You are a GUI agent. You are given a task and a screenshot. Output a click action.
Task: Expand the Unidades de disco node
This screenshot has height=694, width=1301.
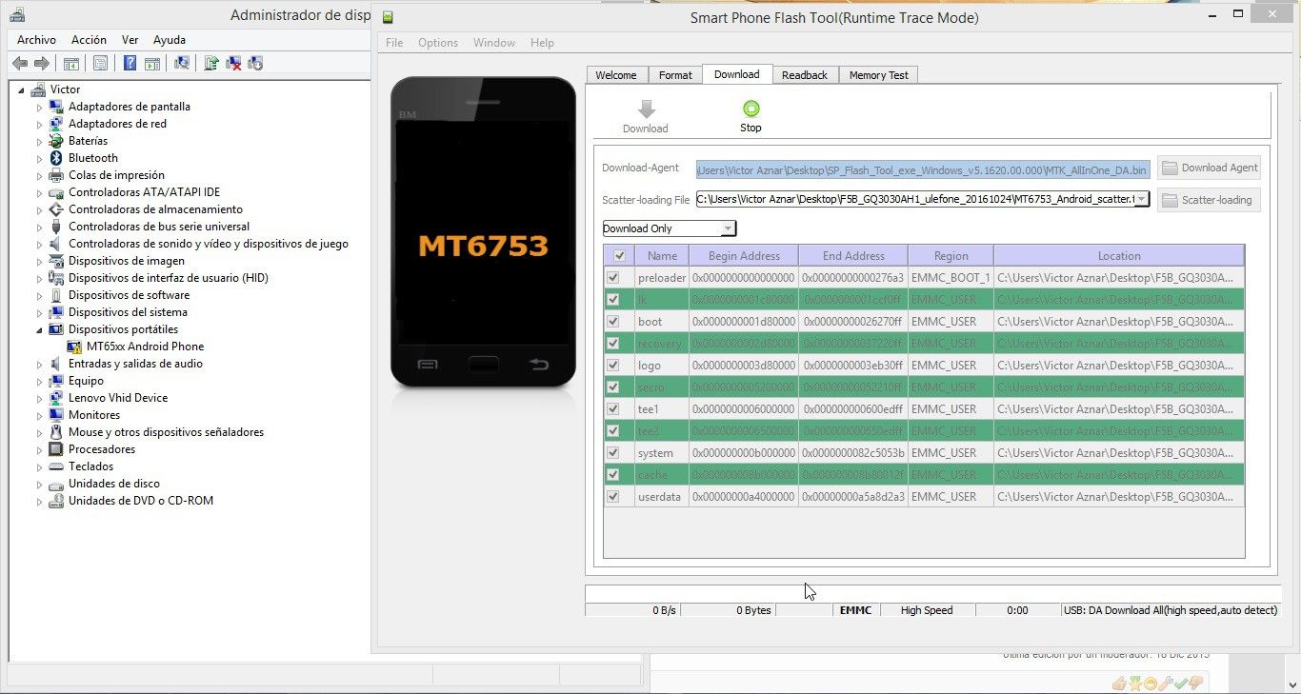point(40,484)
